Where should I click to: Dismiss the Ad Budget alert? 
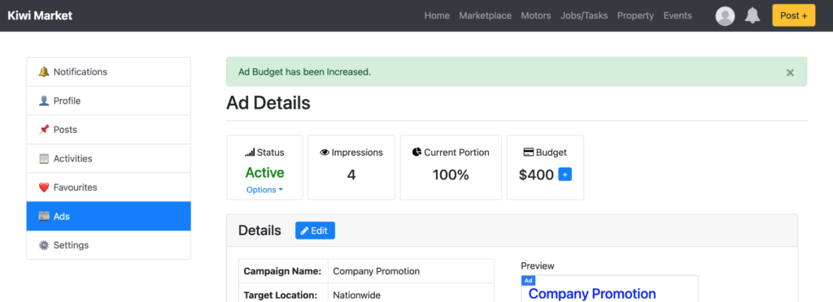[790, 72]
